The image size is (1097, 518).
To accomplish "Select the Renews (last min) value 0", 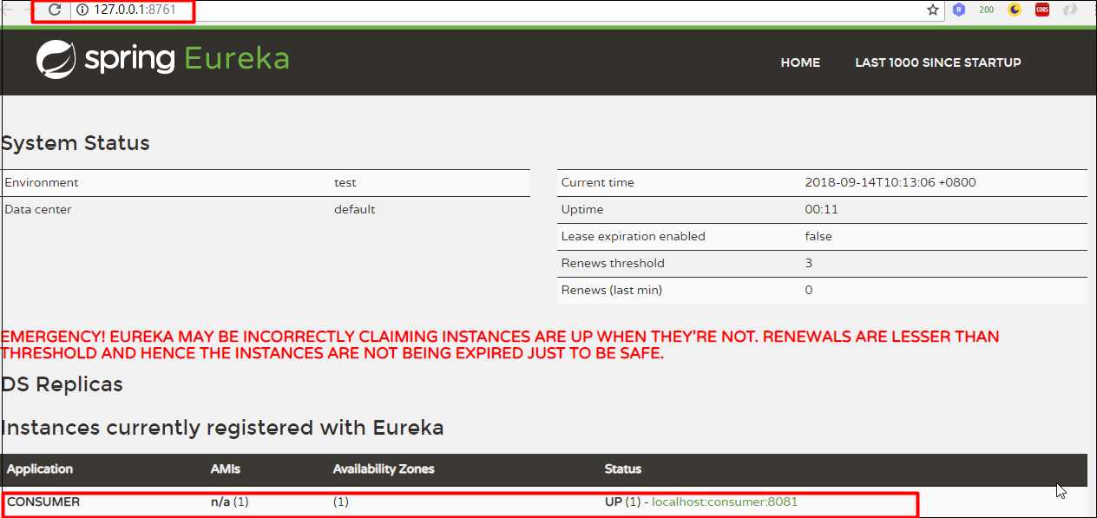I will pos(809,290).
